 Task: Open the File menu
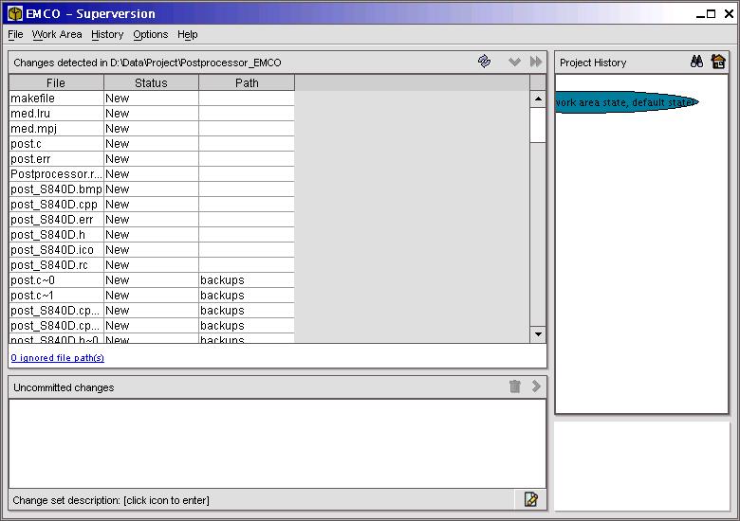coord(15,34)
